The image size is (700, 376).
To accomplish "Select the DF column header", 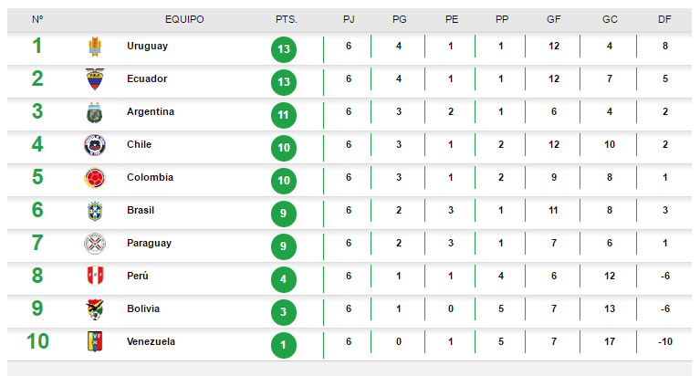I will point(665,19).
